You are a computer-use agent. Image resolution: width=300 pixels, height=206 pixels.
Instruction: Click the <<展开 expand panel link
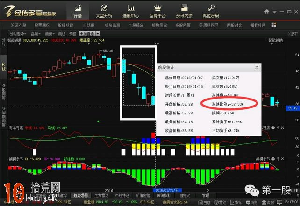pyautogui.click(x=293, y=34)
